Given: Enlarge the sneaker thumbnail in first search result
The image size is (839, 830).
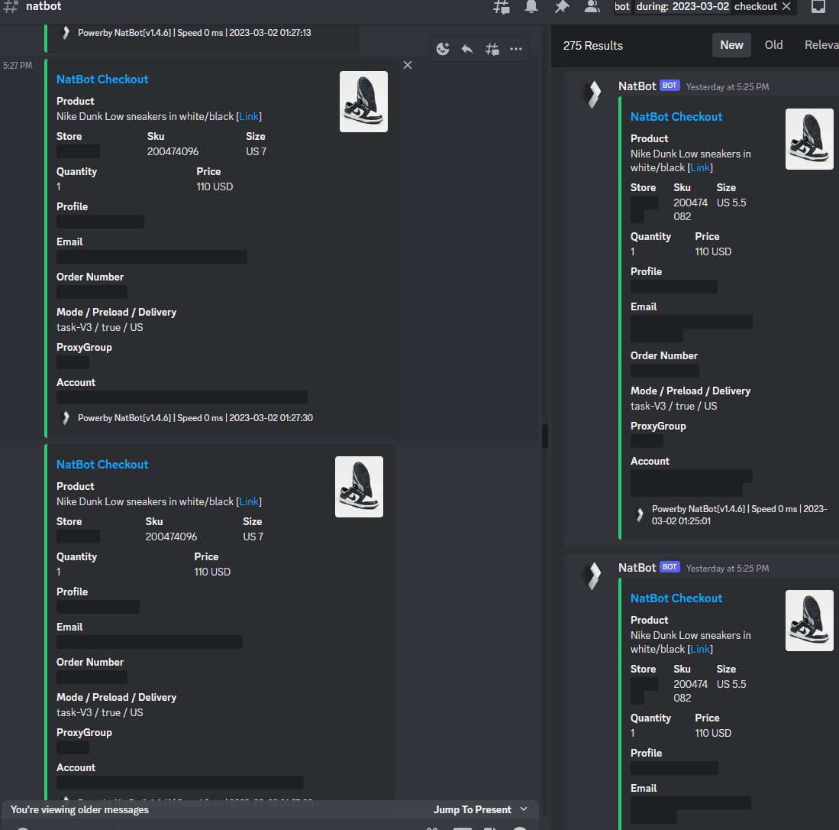Looking at the screenshot, I should pos(809,139).
